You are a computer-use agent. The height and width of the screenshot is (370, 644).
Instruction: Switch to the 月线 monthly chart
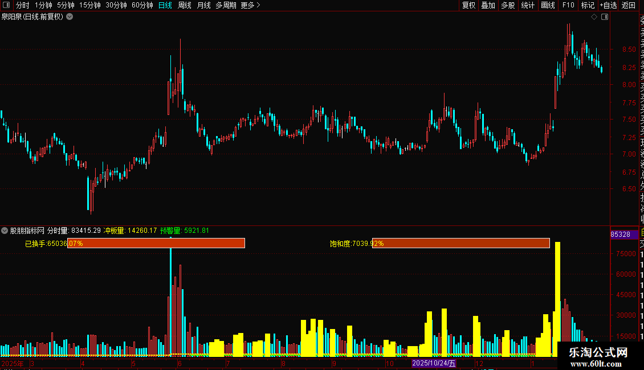pos(203,5)
